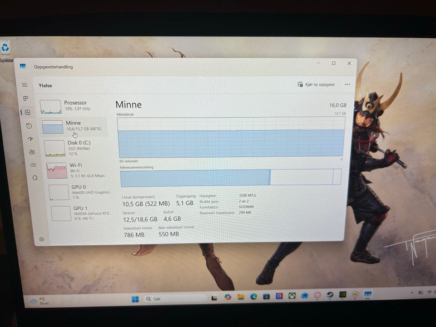Image resolution: width=436 pixels, height=327 pixels.
Task: Open the Details page in the sidebar
Action: coord(33,165)
